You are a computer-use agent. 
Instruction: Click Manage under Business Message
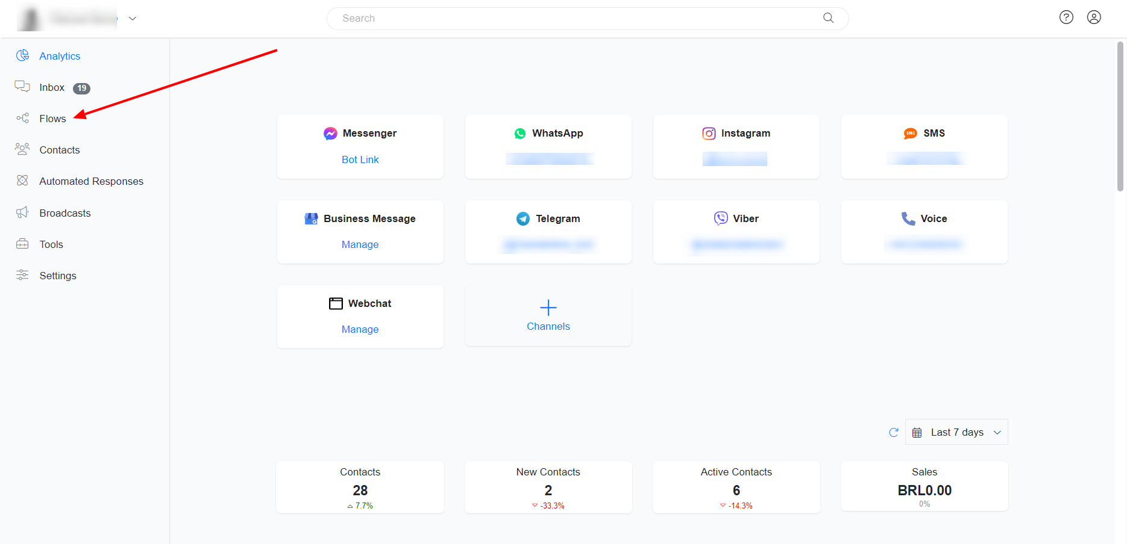point(360,244)
